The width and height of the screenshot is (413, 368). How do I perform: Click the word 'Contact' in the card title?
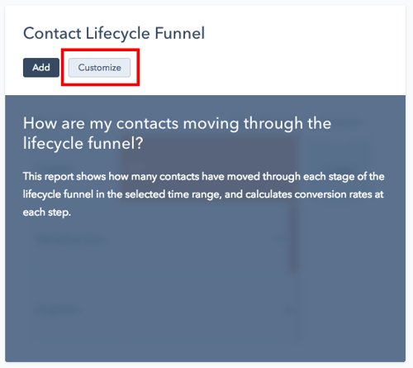pos(52,33)
